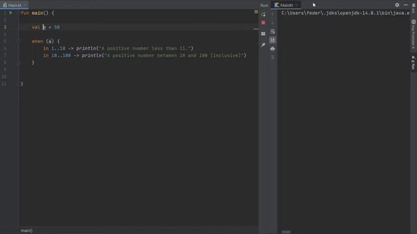This screenshot has width=417, height=234.
Task: Click the up stack trace arrow in console
Action: pos(272,14)
